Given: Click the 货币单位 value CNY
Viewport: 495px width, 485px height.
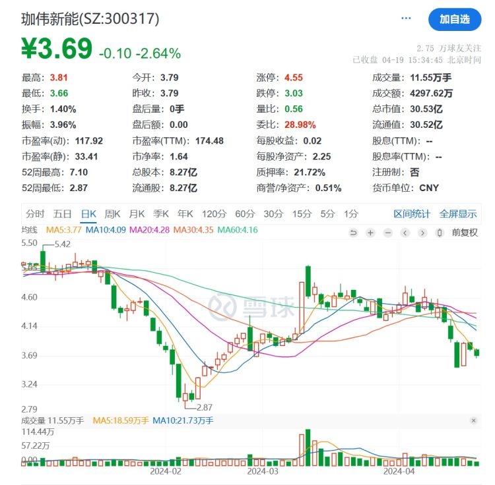Looking at the screenshot, I should point(429,188).
